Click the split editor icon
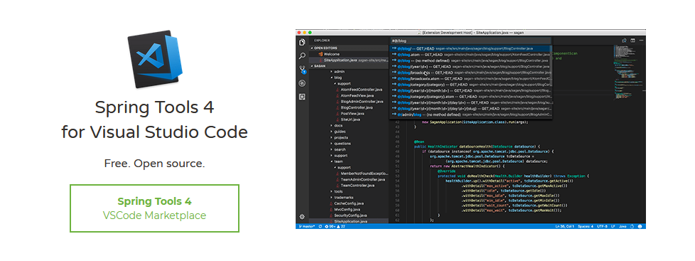The image size is (695, 261). 633,41
